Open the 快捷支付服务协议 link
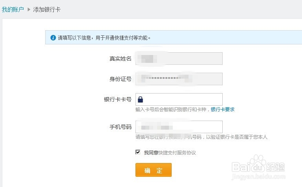Image resolution: width=302 pixels, height=187 pixels. point(177,152)
